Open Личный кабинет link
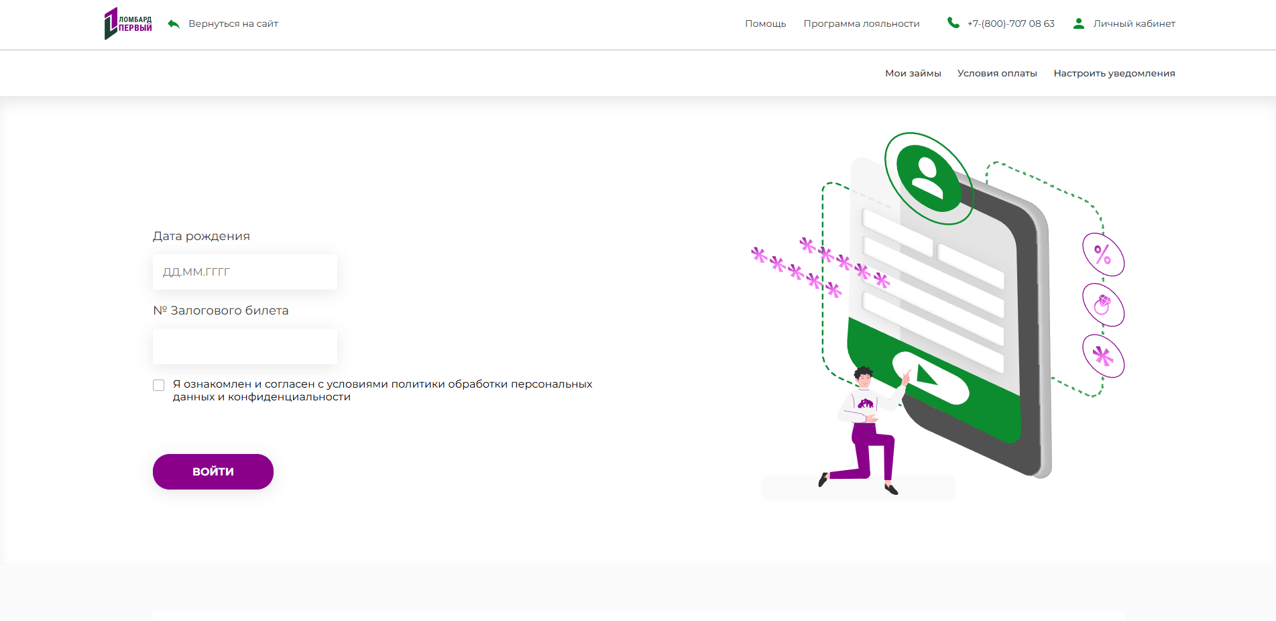This screenshot has width=1276, height=621. (x=1134, y=23)
